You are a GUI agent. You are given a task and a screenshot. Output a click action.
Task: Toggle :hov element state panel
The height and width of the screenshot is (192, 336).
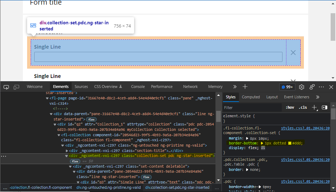pyautogui.click(x=290, y=108)
